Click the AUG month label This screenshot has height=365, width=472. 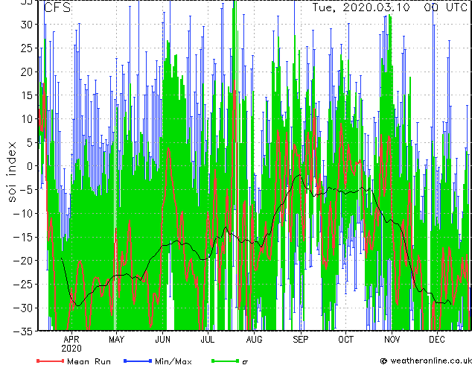point(254,340)
